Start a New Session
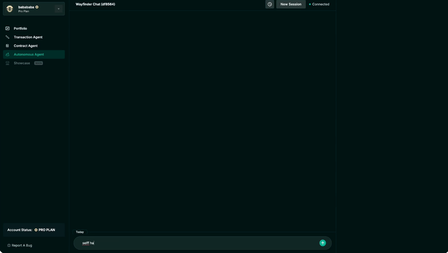 [x=290, y=4]
